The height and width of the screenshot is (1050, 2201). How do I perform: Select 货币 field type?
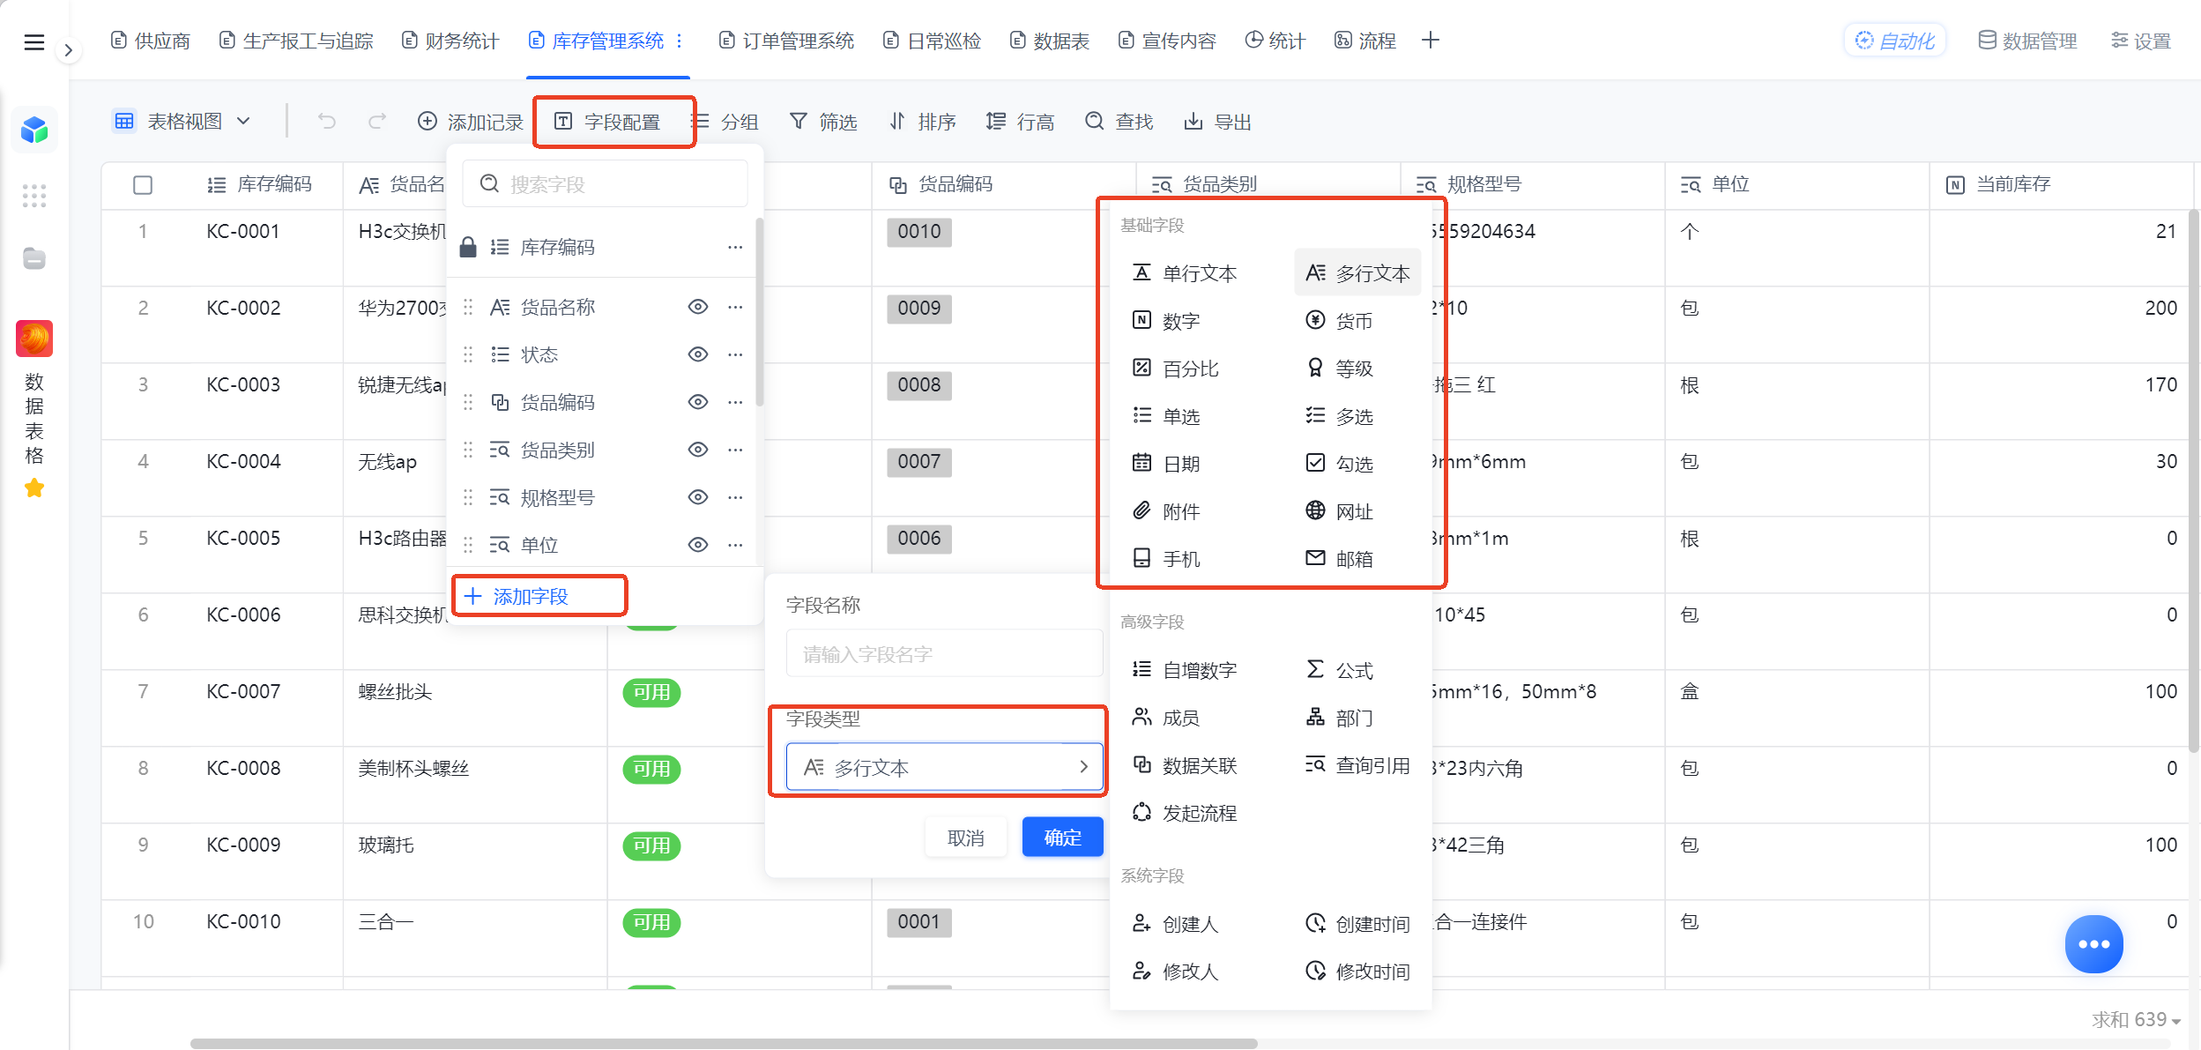[1340, 321]
